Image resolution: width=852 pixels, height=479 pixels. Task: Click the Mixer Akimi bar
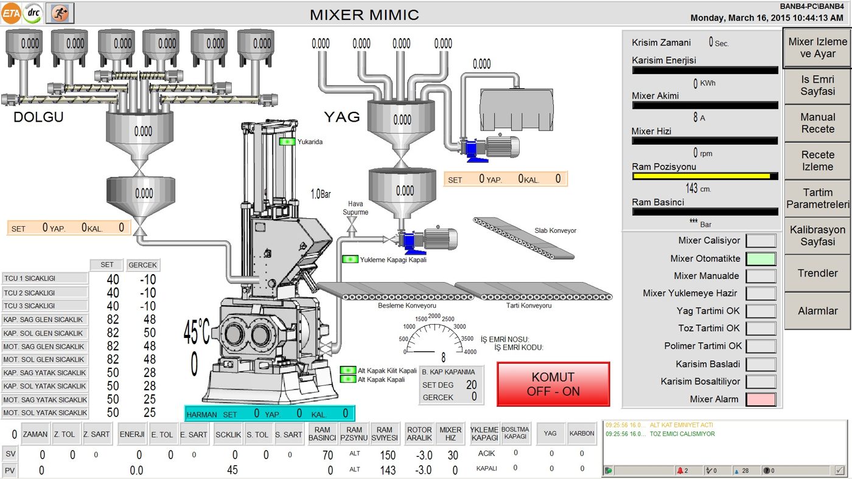tap(705, 105)
